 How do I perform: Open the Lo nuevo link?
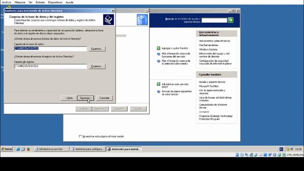204,112
